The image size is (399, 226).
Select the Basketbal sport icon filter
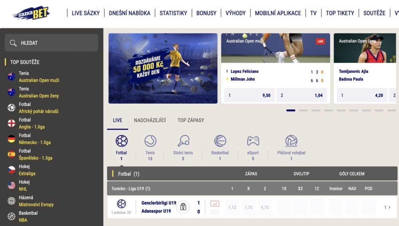(220, 141)
